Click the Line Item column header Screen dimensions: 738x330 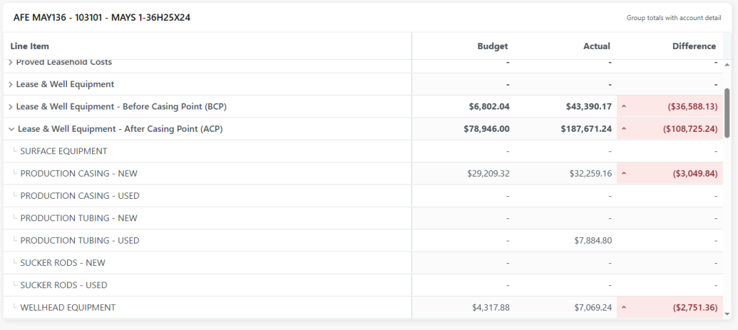[30, 46]
